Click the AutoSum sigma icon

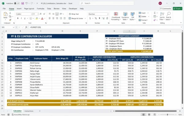coord(155,13)
